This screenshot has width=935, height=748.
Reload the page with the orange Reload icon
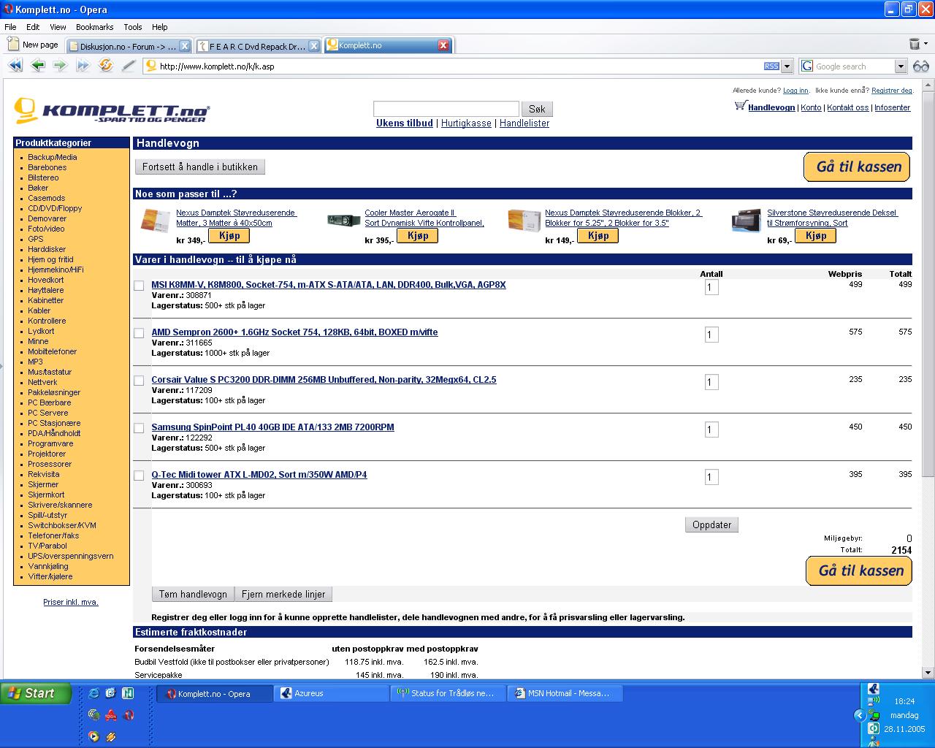coord(106,66)
